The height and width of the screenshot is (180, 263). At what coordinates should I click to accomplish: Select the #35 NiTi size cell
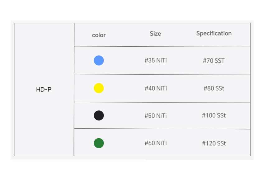click(156, 60)
